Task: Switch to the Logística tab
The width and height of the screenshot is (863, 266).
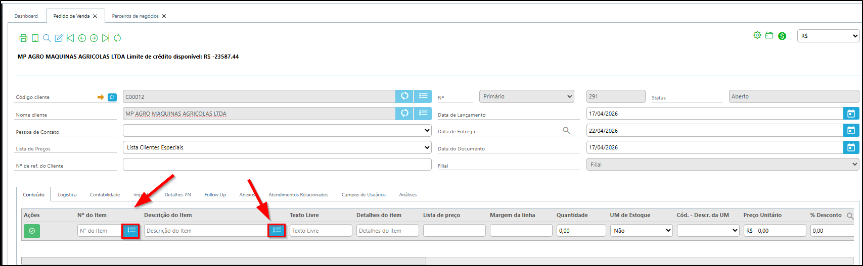Action: tap(67, 195)
